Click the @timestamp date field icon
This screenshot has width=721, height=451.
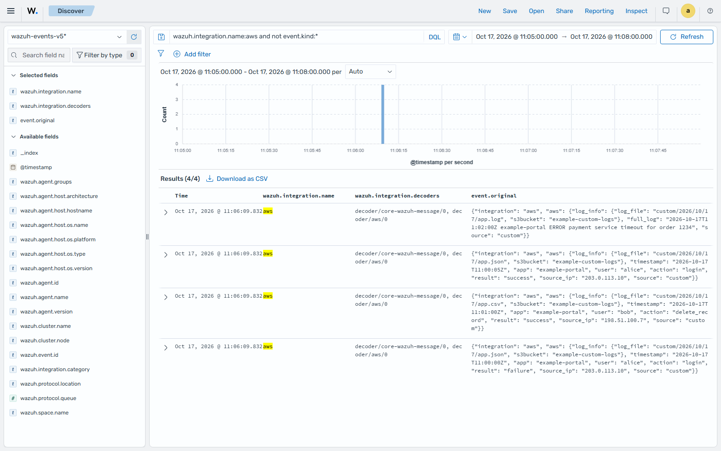13,167
